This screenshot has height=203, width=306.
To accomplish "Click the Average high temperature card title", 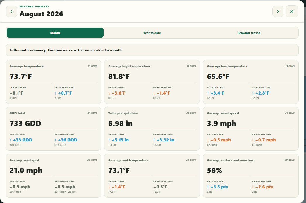I will (129, 66).
